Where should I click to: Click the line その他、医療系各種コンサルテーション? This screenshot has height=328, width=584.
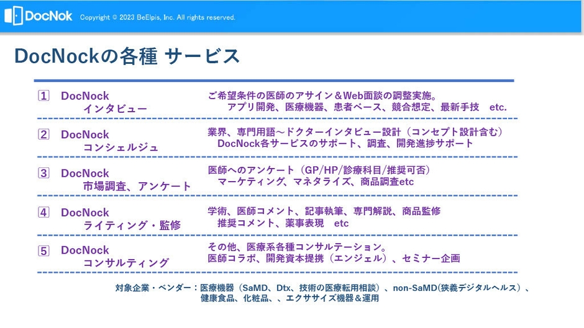[x=297, y=247]
